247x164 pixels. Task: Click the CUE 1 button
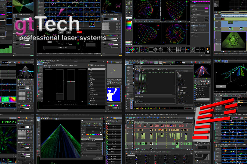61,33
